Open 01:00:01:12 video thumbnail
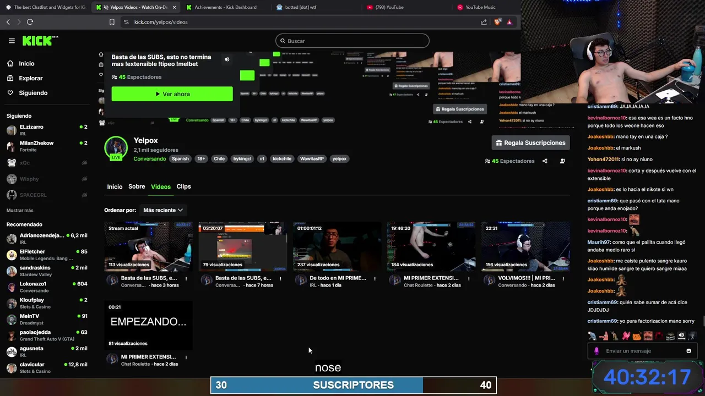 click(x=337, y=246)
